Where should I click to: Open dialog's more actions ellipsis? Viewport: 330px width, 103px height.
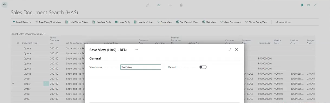click(136, 50)
